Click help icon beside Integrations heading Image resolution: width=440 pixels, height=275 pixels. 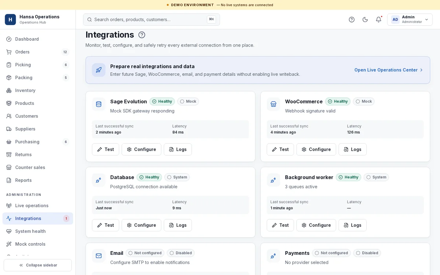click(x=142, y=35)
